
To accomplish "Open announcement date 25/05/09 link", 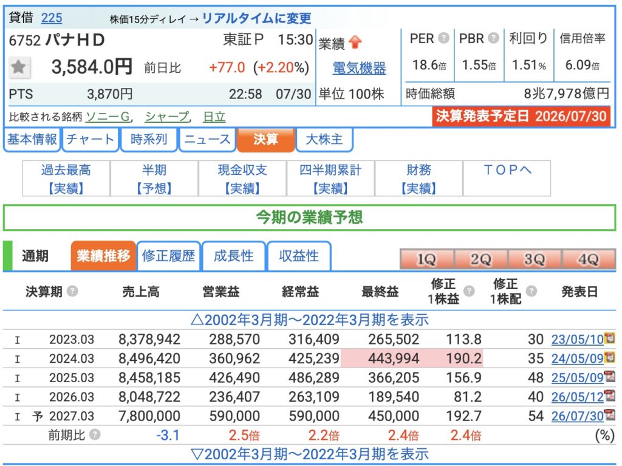I will [578, 377].
